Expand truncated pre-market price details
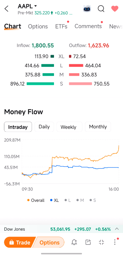 [x=71, y=13]
